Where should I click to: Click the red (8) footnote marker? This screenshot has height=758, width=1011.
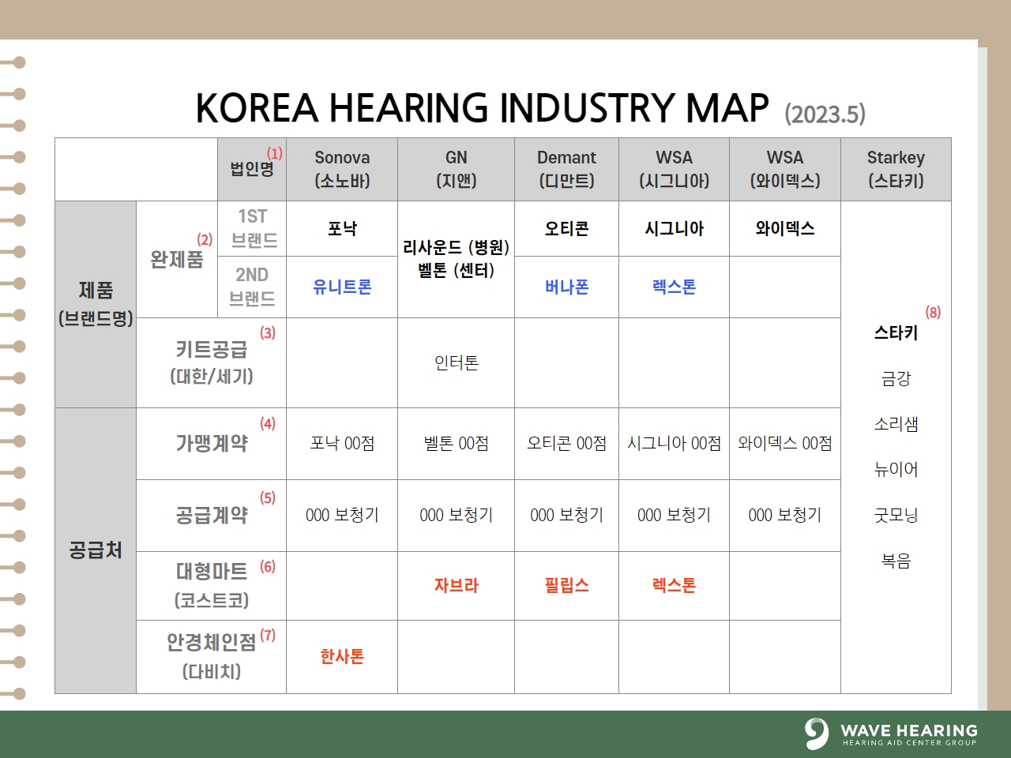(x=933, y=313)
